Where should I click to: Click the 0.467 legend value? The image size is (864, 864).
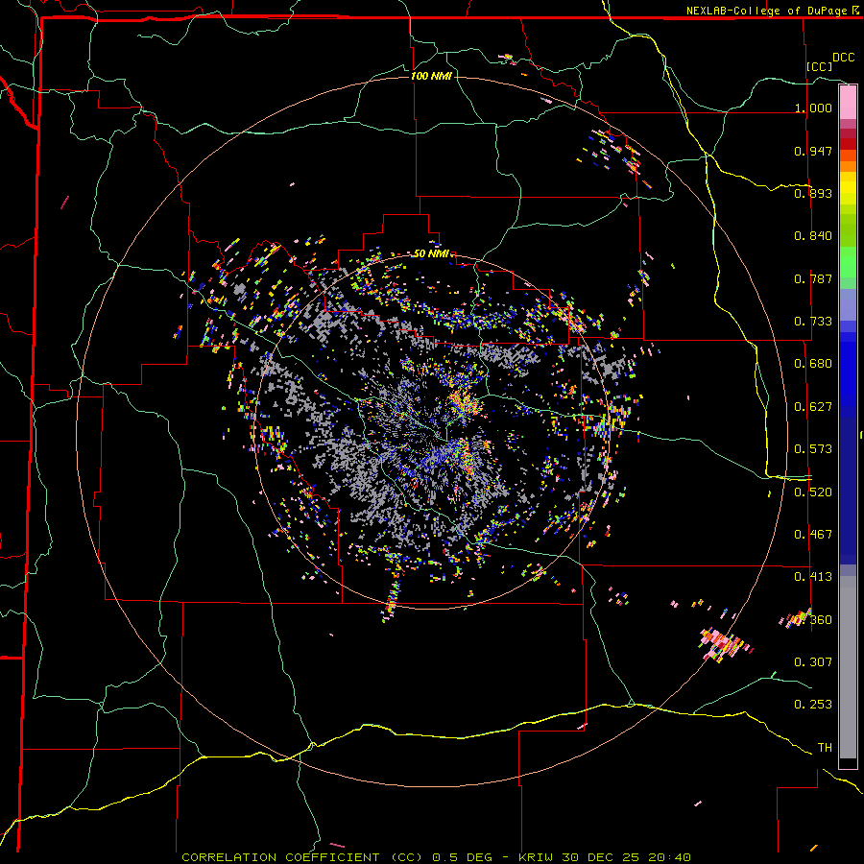(x=813, y=535)
